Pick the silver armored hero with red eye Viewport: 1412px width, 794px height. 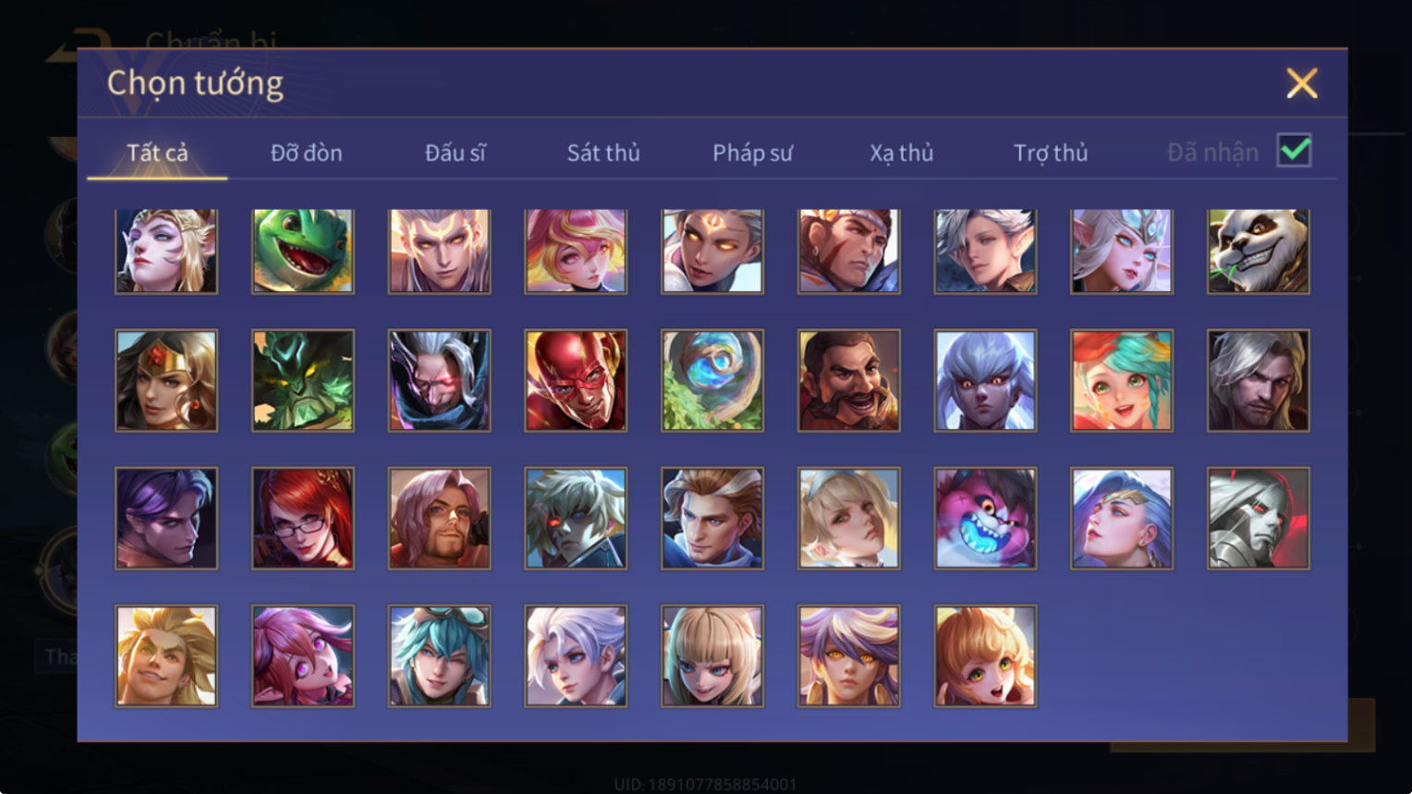pos(1258,518)
